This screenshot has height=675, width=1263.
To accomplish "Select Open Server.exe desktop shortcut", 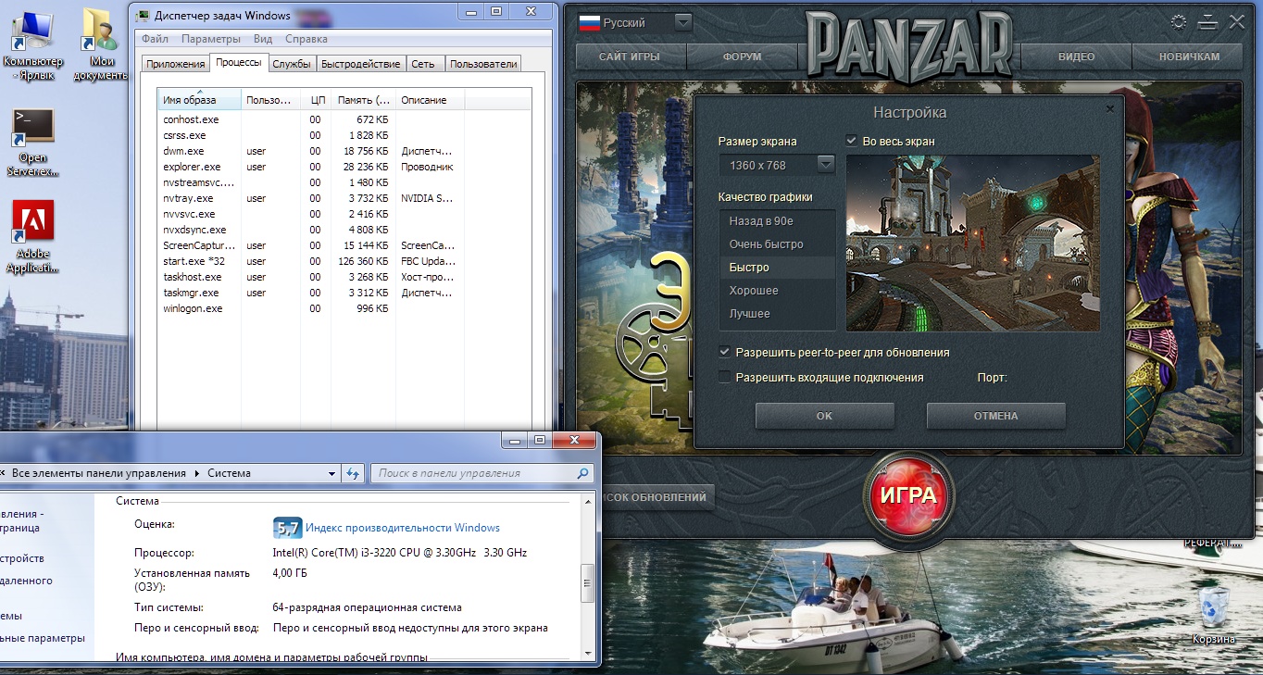I will click(x=33, y=141).
